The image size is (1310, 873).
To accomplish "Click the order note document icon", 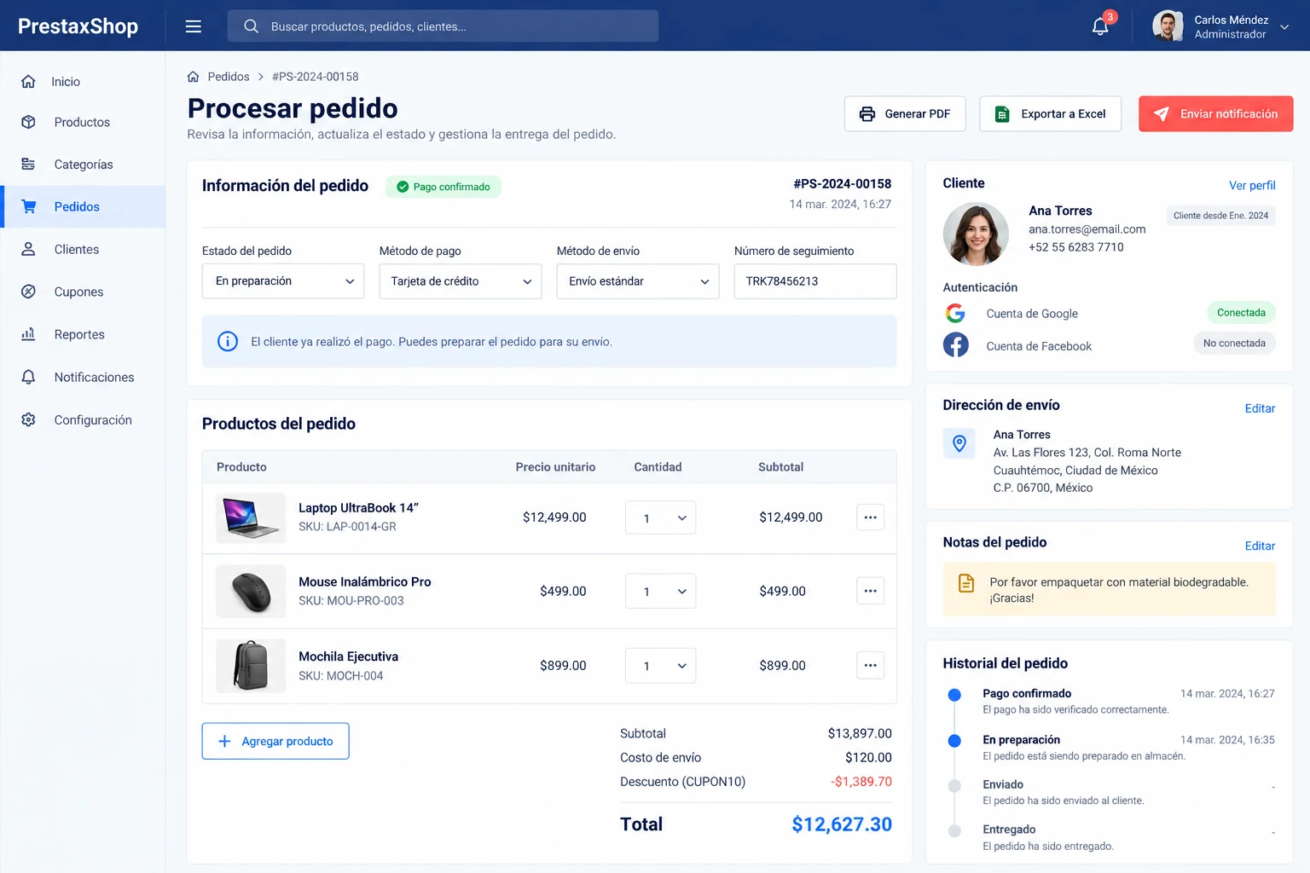I will tap(966, 583).
